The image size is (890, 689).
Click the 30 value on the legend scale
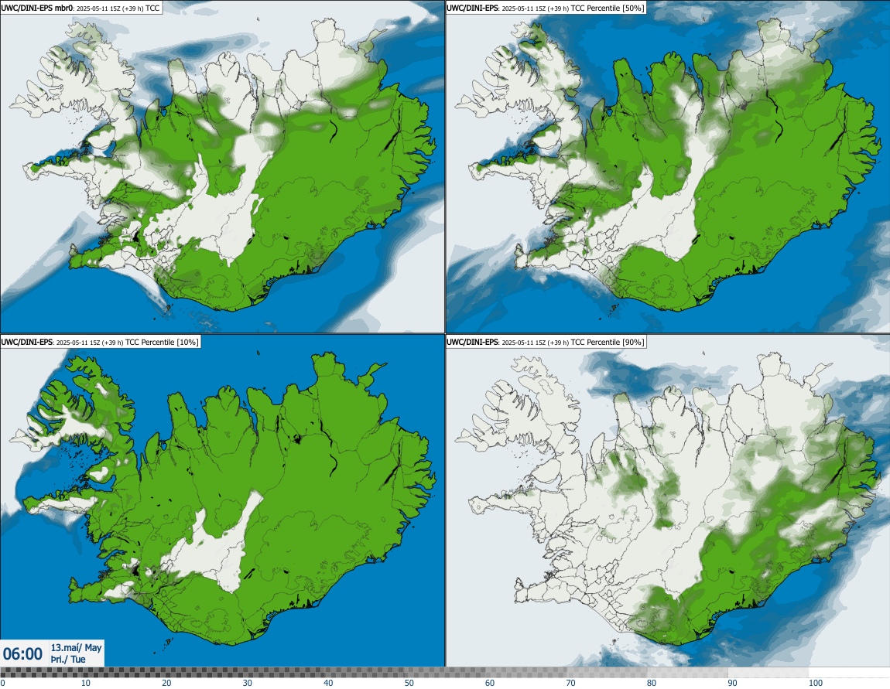click(x=248, y=683)
